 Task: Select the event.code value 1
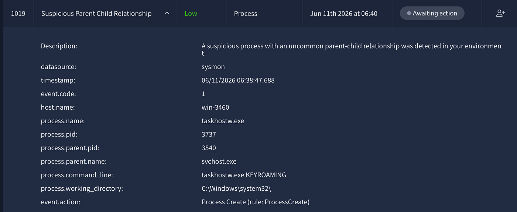(203, 94)
